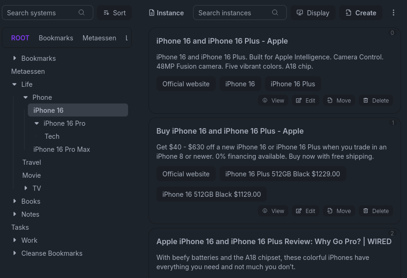Move the Buy iPhone 16 instance
Viewport: 407px width, 278px height.
[x=339, y=211]
